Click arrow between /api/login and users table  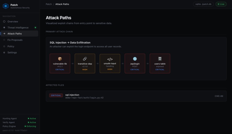(x=147, y=64)
